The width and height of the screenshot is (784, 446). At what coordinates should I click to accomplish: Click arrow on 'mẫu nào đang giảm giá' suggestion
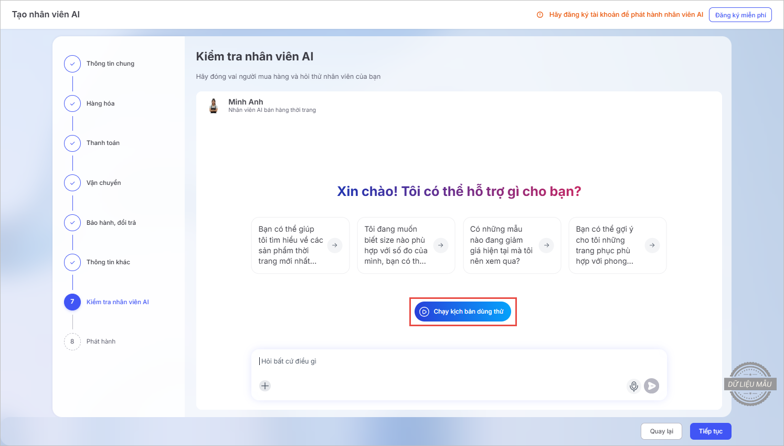pyautogui.click(x=546, y=245)
